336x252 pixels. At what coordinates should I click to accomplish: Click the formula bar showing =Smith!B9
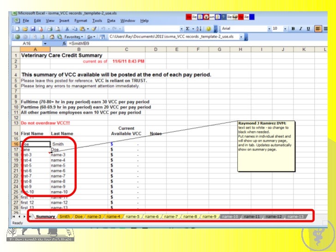coord(197,43)
